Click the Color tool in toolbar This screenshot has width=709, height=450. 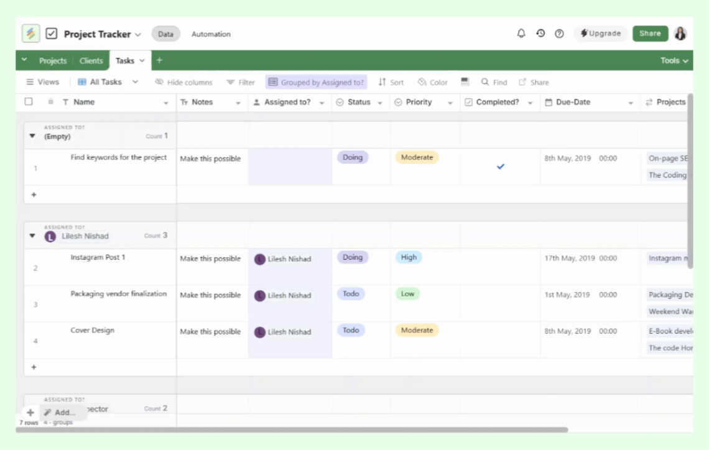tap(432, 82)
